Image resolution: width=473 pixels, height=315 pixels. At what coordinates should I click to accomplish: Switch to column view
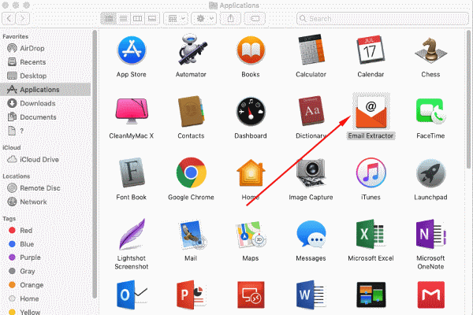click(x=137, y=19)
